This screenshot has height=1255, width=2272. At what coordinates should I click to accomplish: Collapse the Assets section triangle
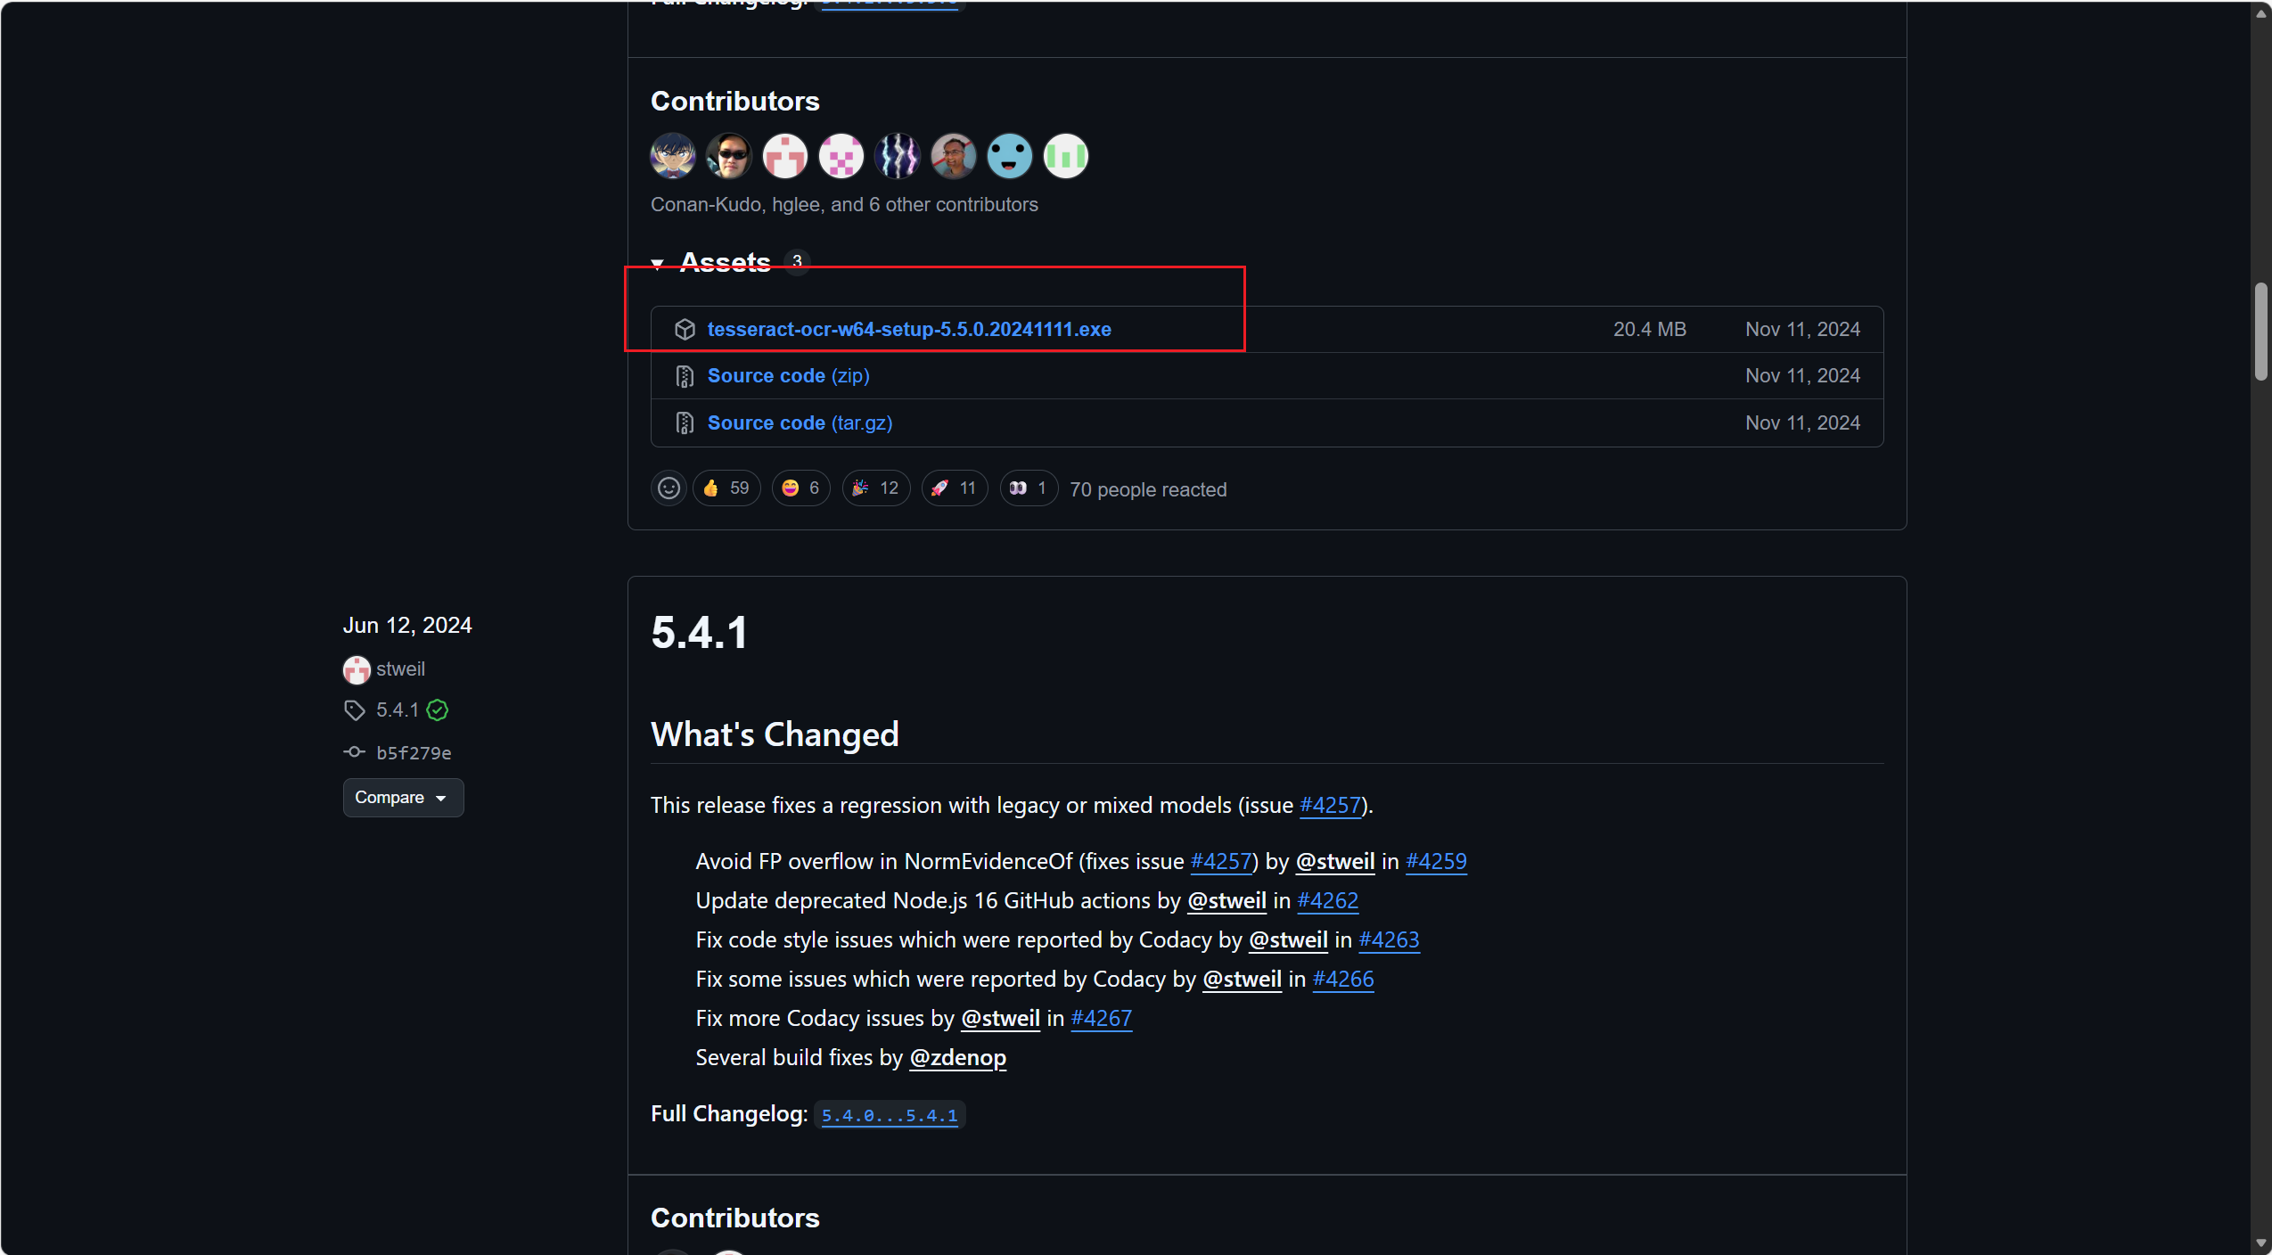[658, 263]
